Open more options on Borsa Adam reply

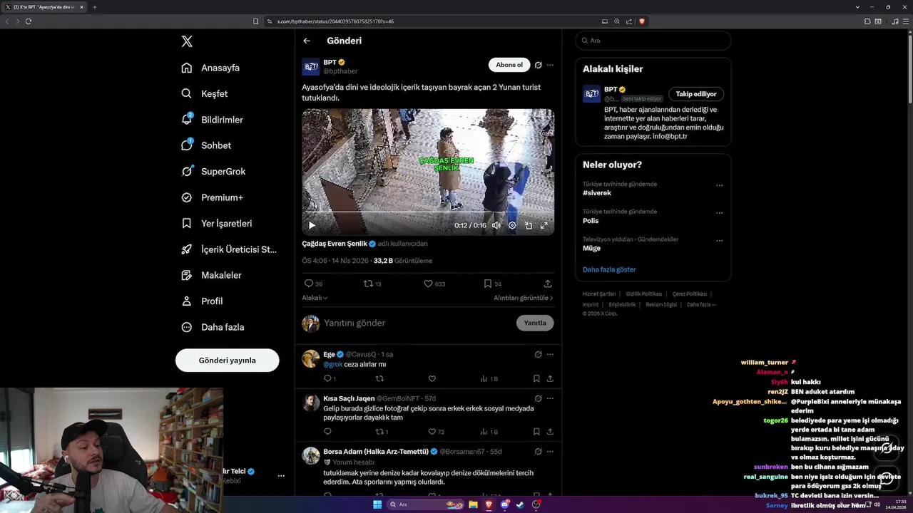tap(550, 451)
